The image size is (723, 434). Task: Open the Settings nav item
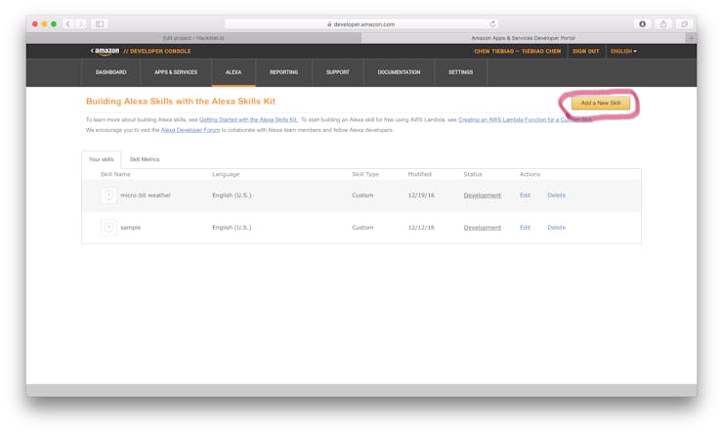(460, 72)
